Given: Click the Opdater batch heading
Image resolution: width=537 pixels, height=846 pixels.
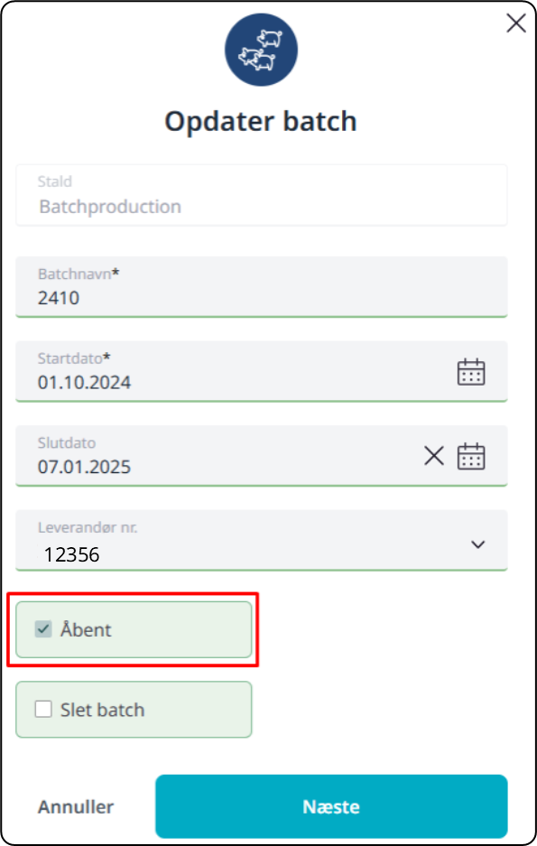Looking at the screenshot, I should (x=261, y=121).
